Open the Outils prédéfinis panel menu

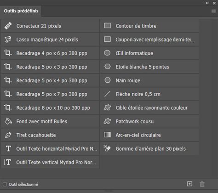(213, 11)
